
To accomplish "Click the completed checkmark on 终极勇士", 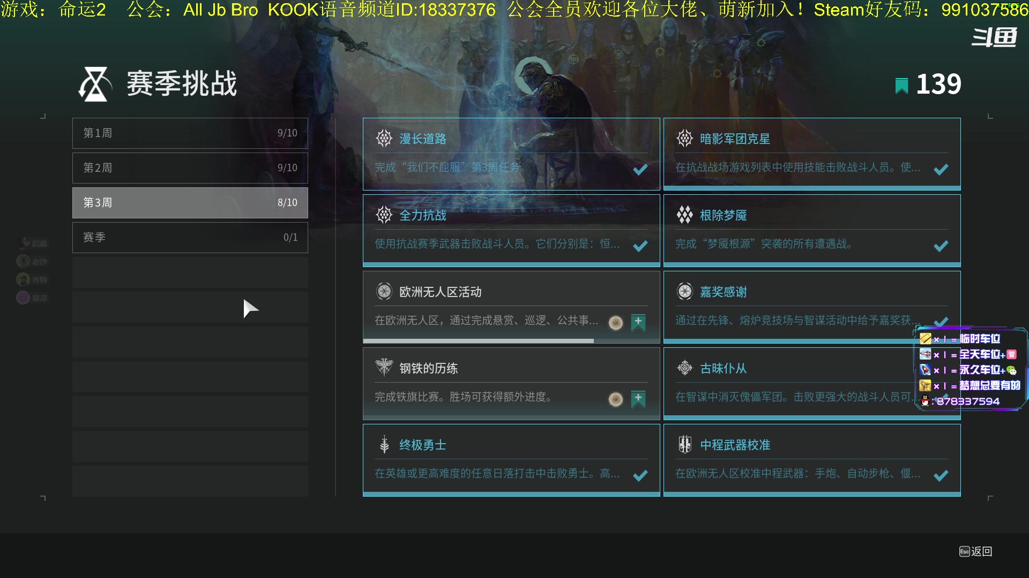I will [640, 476].
